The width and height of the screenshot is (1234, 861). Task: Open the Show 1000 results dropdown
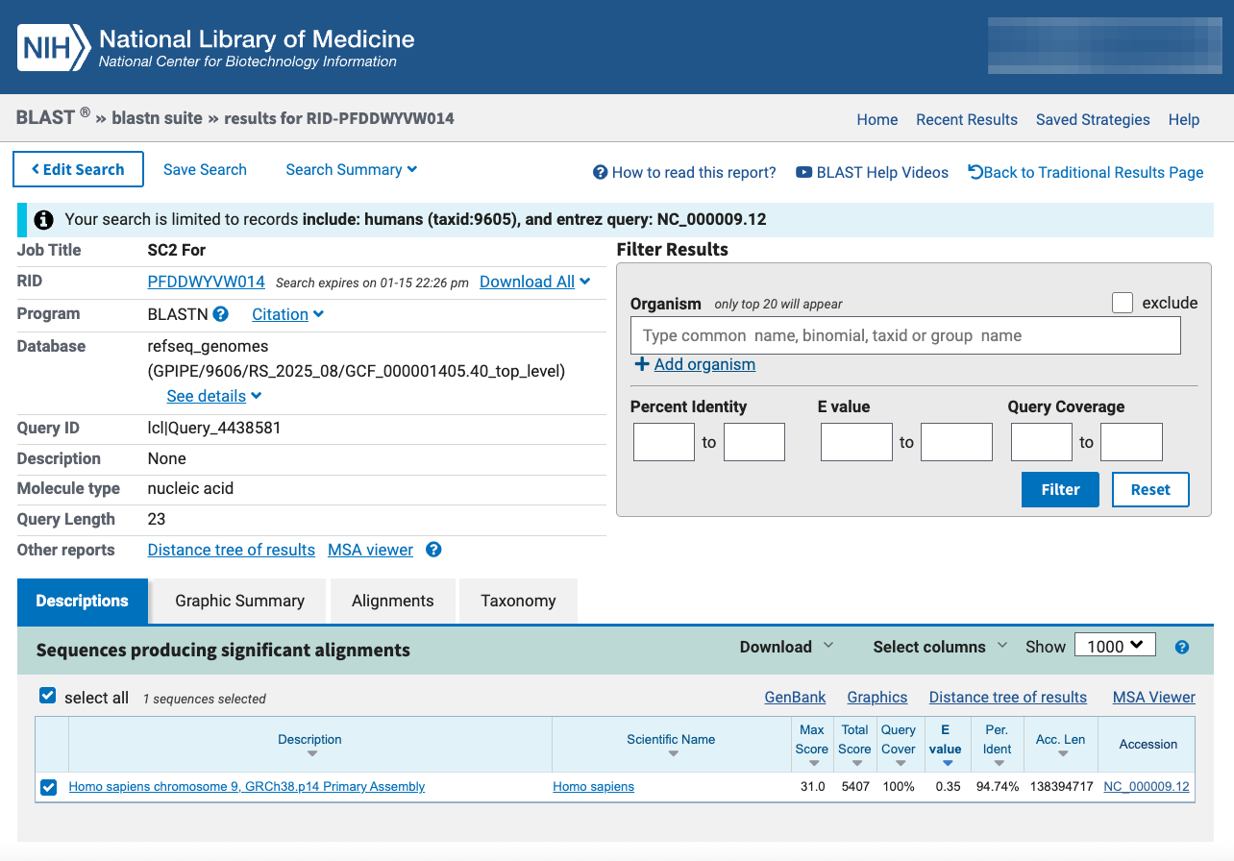(1115, 646)
